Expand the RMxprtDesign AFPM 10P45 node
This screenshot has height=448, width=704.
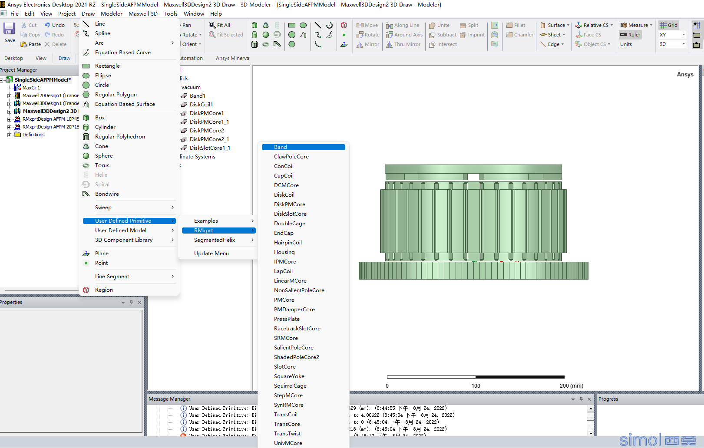tap(9, 119)
